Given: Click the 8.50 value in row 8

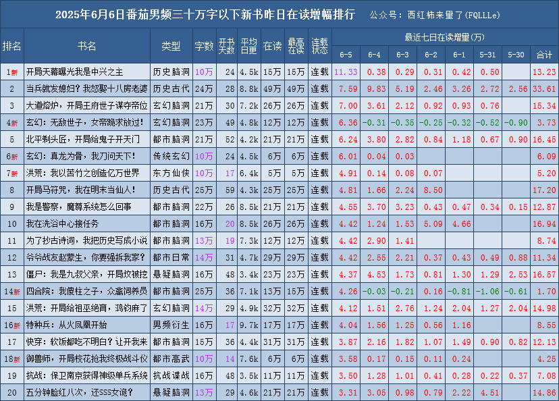Looking at the screenshot, I should [433, 190].
